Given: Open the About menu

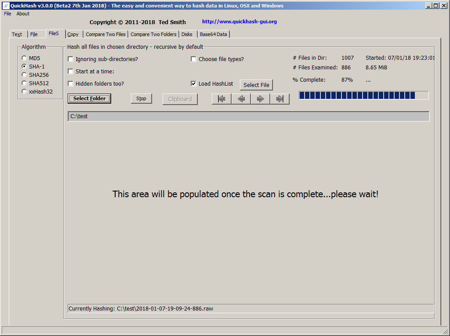Looking at the screenshot, I should click(23, 14).
